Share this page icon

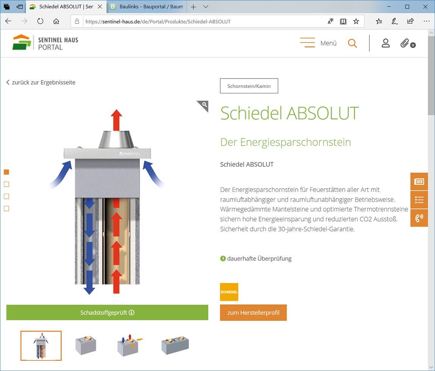[410, 21]
